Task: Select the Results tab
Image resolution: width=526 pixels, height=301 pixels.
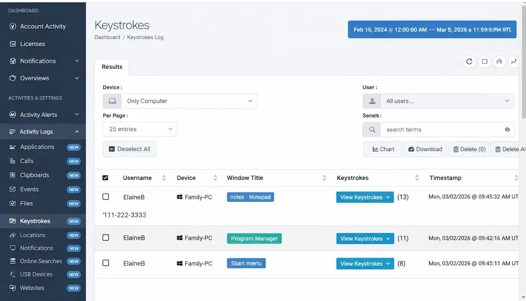Action: pyautogui.click(x=112, y=67)
